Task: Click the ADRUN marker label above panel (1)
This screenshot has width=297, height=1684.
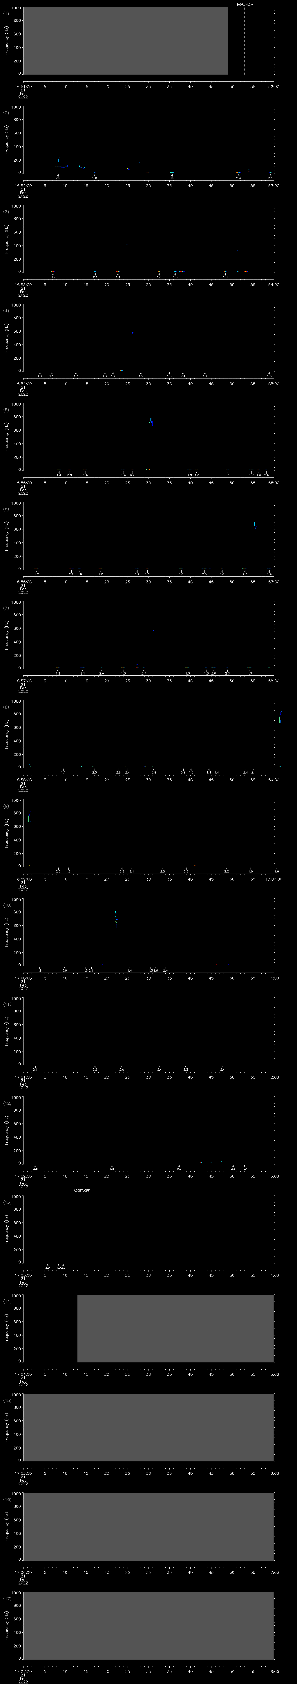Action: tap(245, 4)
